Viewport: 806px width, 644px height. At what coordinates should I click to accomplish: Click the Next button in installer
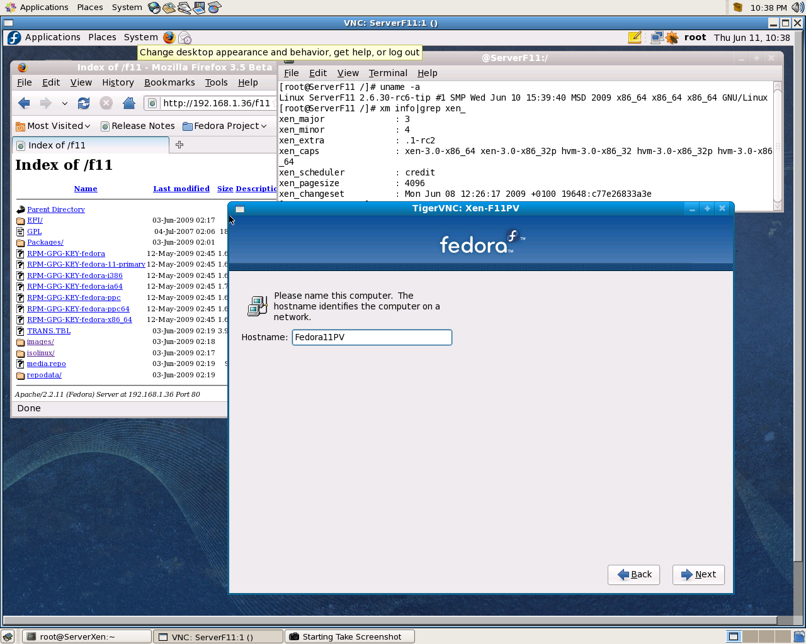pos(699,574)
